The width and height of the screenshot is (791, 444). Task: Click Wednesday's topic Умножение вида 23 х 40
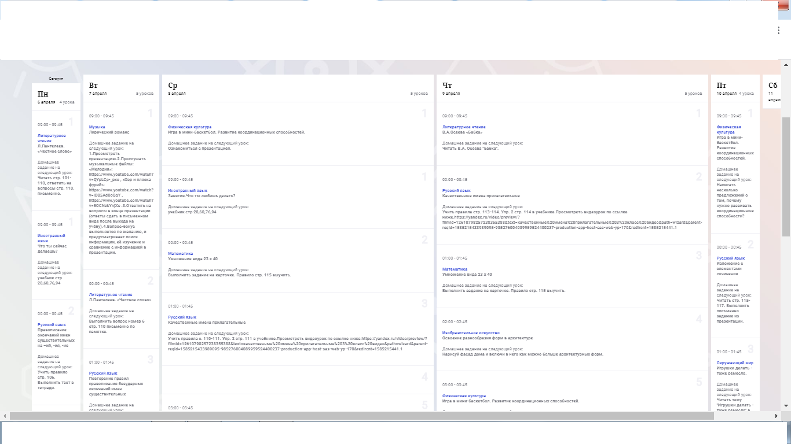193,258
